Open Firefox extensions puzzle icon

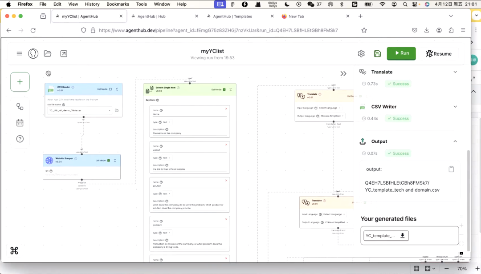(451, 30)
